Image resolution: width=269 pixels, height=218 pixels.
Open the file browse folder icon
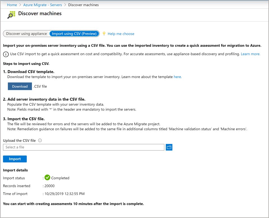[x=169, y=147]
